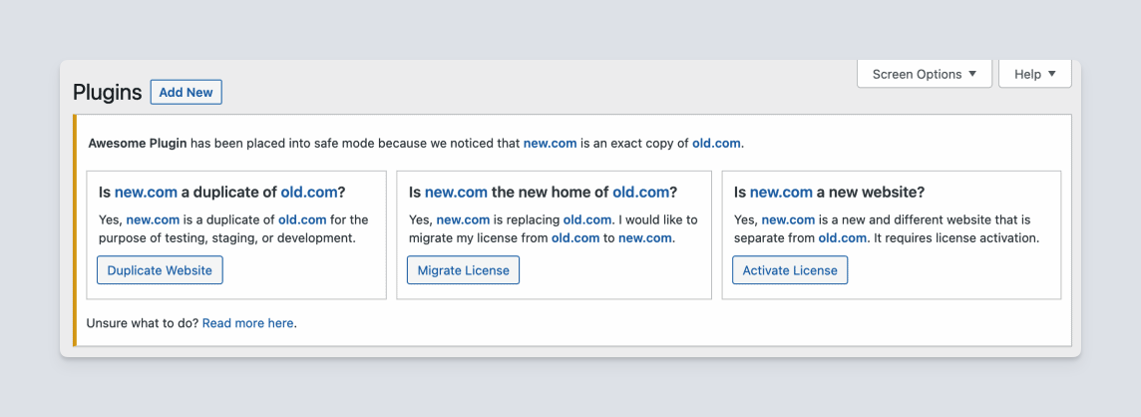Screen dimensions: 1141x417
Task: Click new.com in 'the new home of' heading
Action: (x=456, y=193)
